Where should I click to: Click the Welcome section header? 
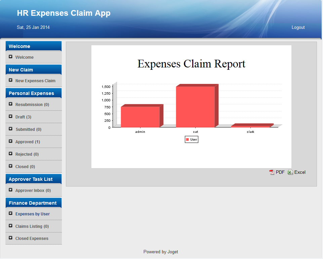click(34, 46)
